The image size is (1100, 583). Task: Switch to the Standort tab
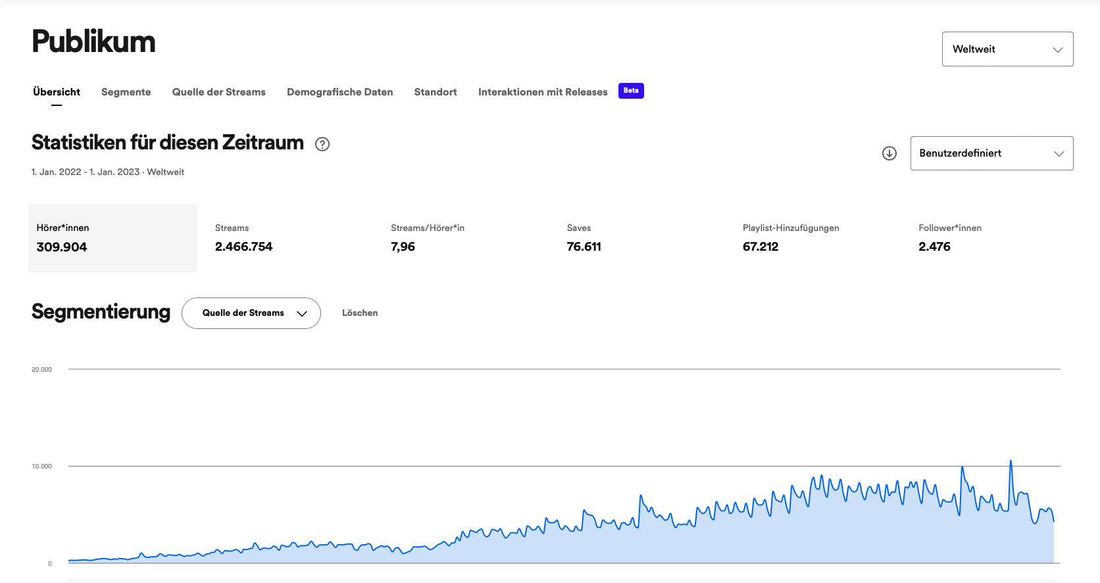(x=435, y=92)
